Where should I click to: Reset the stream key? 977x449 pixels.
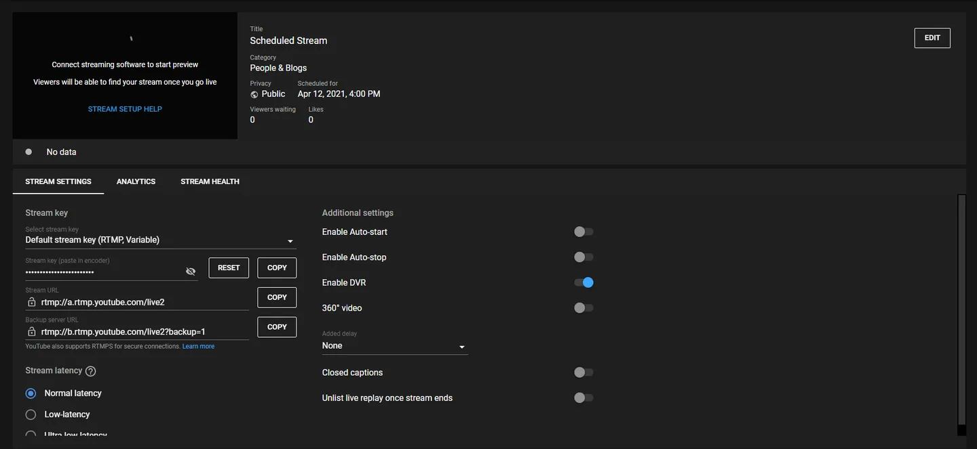tap(229, 268)
